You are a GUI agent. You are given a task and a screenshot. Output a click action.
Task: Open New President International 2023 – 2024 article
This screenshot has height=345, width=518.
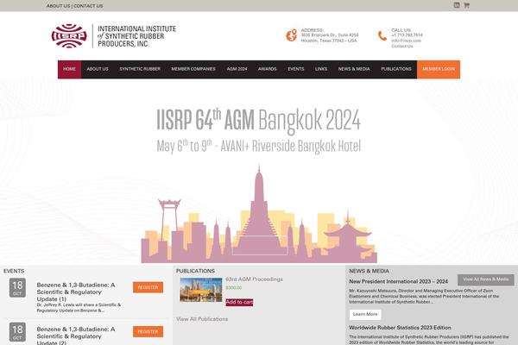[x=398, y=282]
